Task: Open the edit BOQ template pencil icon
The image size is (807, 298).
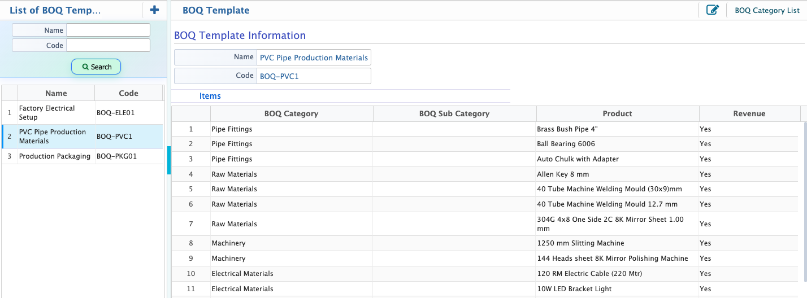Action: click(713, 10)
